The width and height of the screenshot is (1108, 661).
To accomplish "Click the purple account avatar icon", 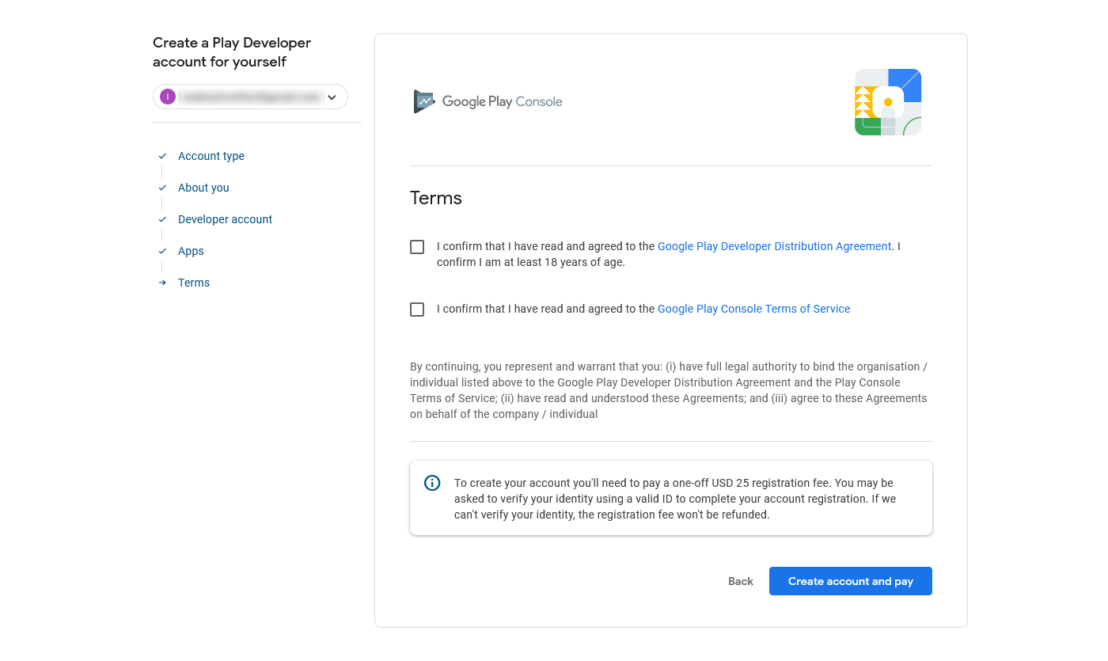I will [168, 97].
